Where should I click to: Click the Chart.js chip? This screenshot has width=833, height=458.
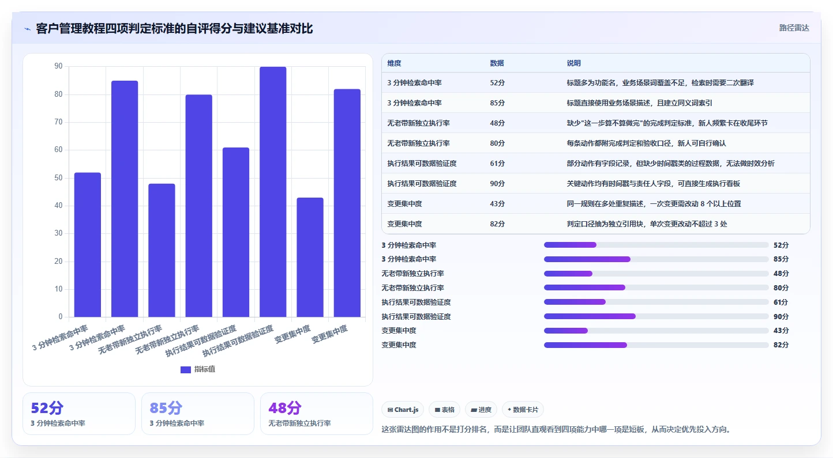pos(403,410)
